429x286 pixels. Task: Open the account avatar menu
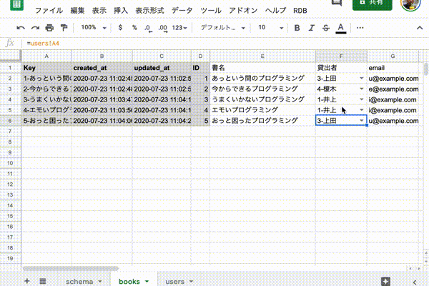[410, 4]
